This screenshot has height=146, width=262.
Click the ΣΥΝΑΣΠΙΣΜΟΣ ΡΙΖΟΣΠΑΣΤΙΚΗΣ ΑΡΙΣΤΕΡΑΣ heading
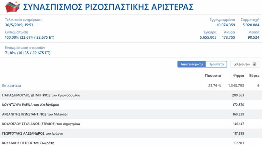pyautogui.click(x=108, y=7)
